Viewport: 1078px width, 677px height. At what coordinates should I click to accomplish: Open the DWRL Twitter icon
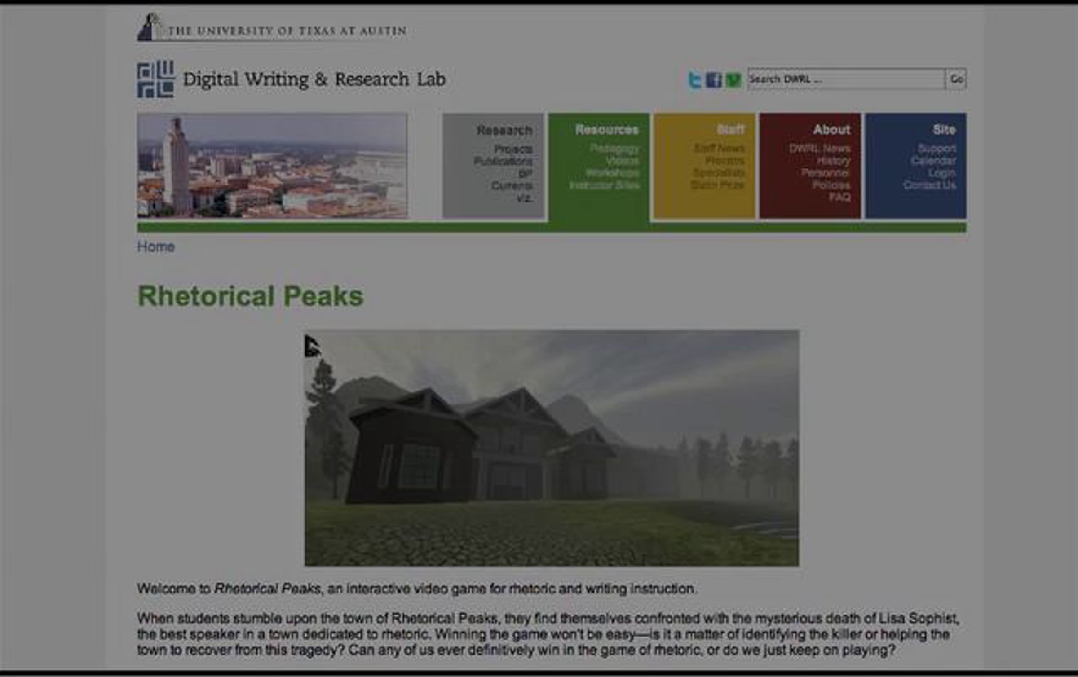[694, 80]
